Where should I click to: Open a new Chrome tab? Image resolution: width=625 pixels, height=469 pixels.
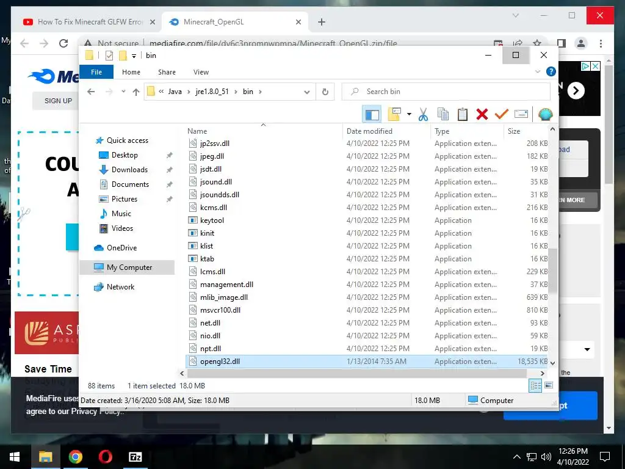pos(322,22)
